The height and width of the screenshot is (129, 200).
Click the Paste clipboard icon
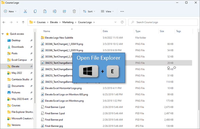pyautogui.click(x=45, y=11)
